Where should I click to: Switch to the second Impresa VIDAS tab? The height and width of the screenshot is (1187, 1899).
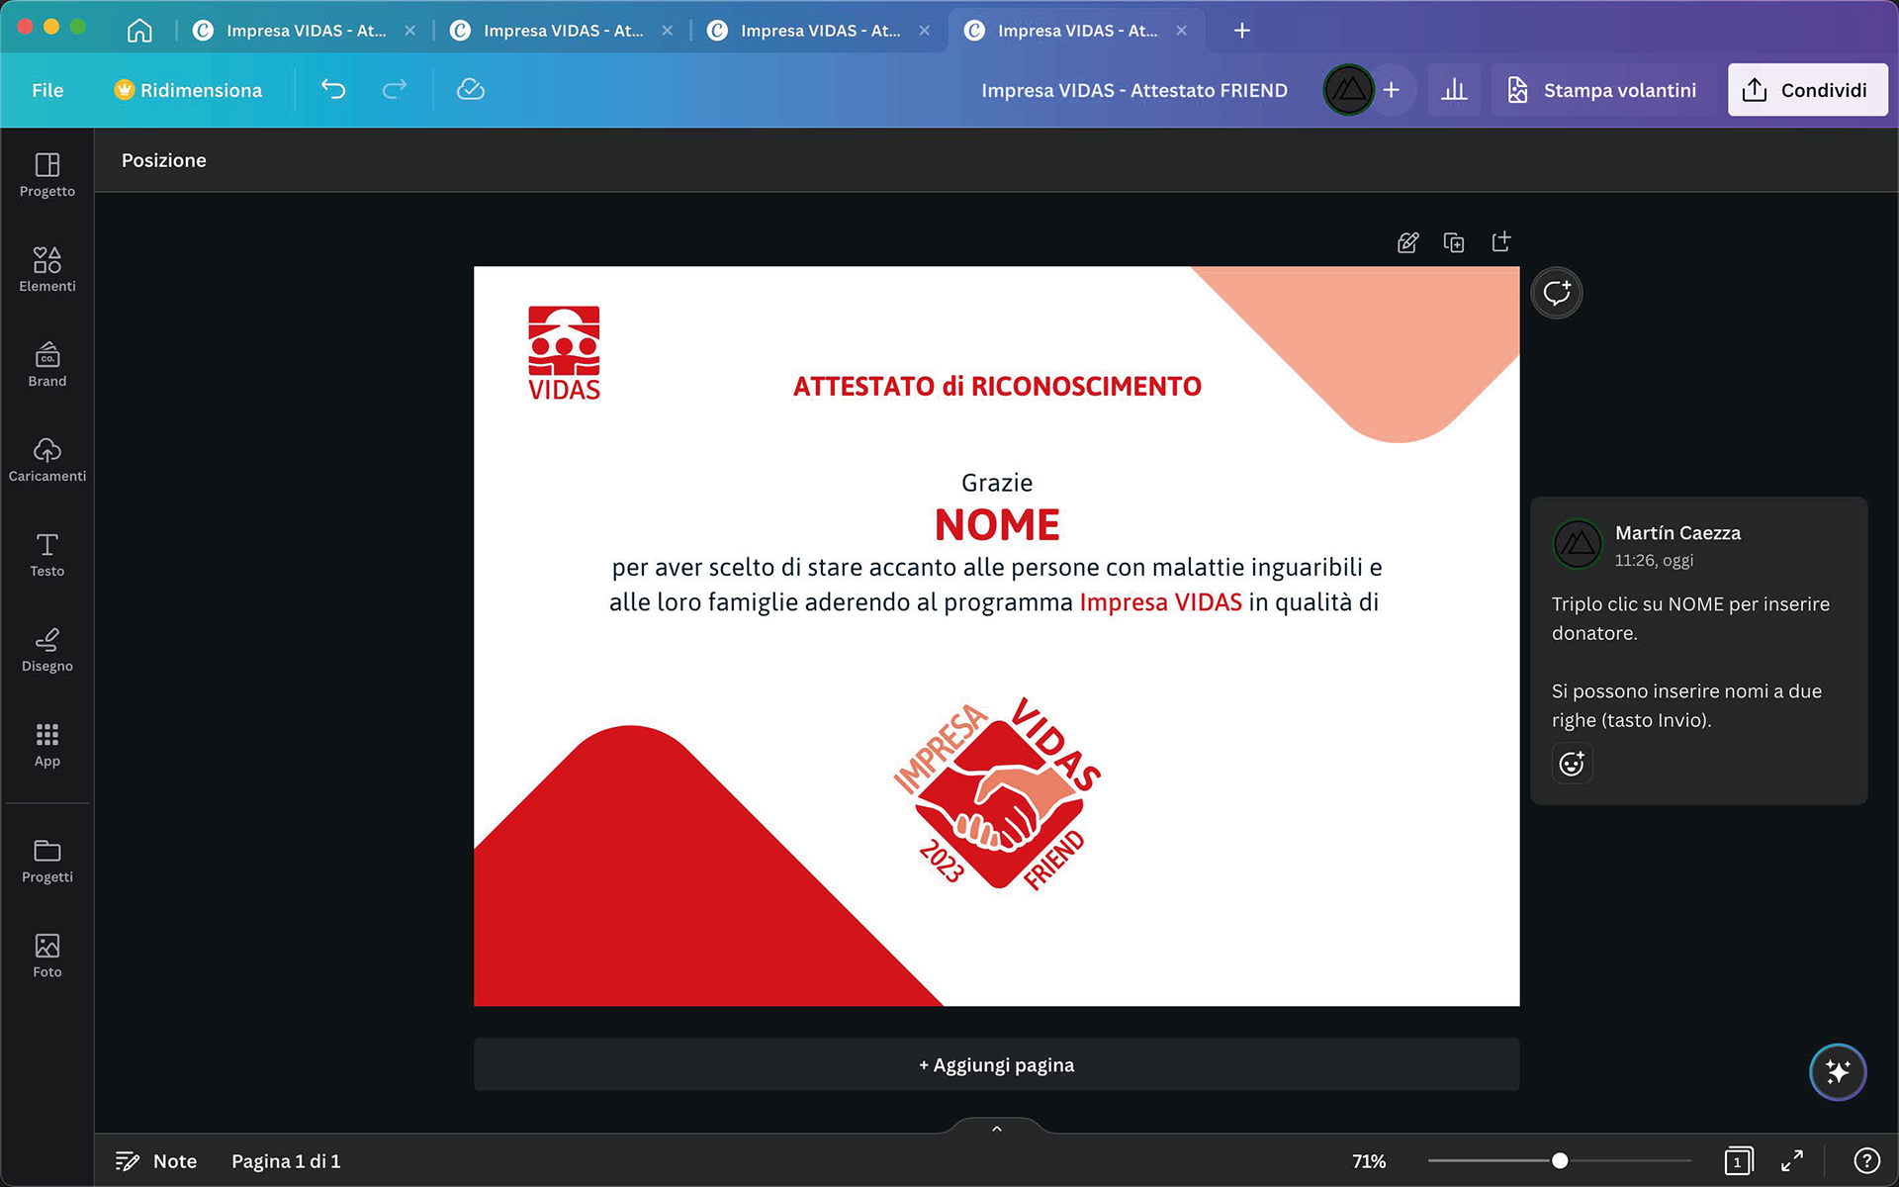click(562, 31)
